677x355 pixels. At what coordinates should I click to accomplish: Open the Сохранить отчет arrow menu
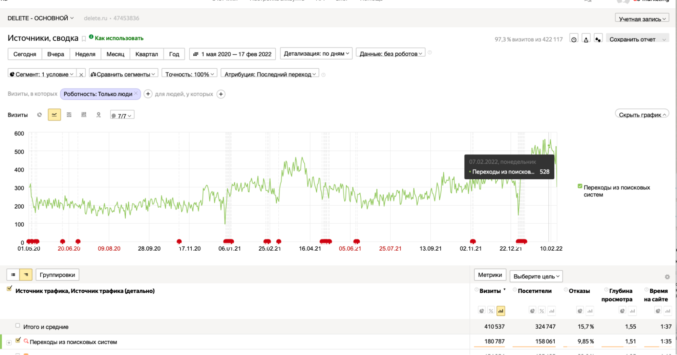(664, 39)
